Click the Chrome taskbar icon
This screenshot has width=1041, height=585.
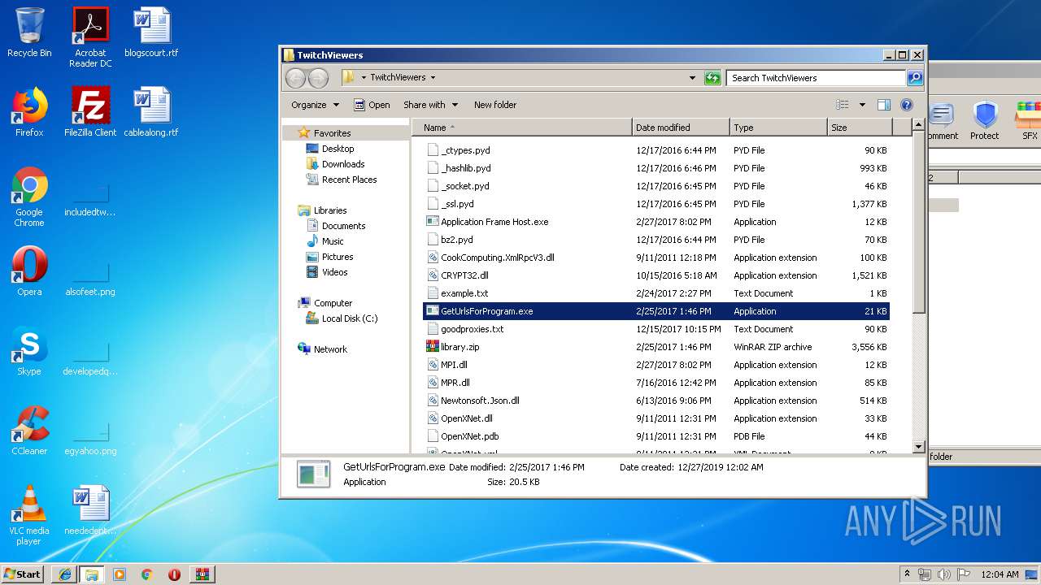pyautogui.click(x=146, y=574)
